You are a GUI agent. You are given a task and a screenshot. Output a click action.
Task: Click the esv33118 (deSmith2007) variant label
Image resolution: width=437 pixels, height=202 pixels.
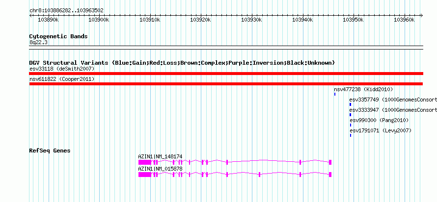[62, 69]
